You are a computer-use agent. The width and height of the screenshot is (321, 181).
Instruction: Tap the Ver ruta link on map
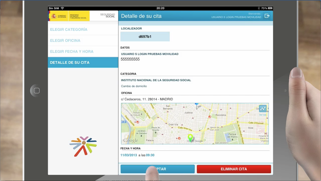(x=263, y=115)
